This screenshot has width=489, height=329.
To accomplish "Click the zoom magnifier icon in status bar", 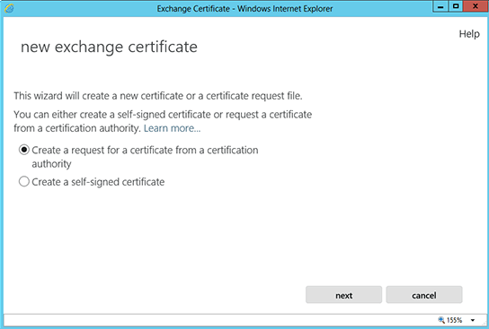I will pyautogui.click(x=441, y=320).
